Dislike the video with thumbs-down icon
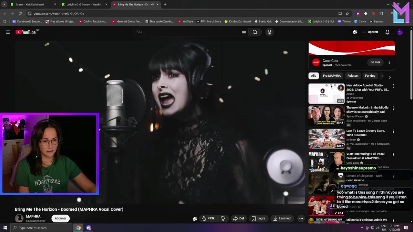This screenshot has height=232, width=413. (x=223, y=218)
